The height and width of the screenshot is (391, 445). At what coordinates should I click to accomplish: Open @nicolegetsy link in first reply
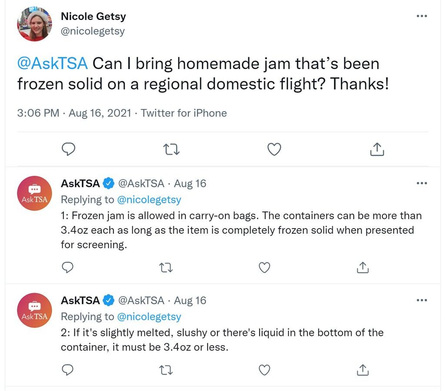[149, 200]
